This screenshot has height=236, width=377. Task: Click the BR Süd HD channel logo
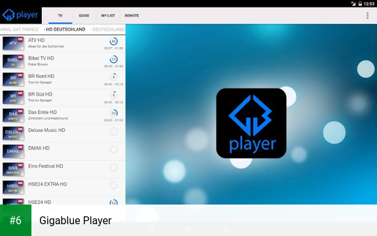pos(13,97)
